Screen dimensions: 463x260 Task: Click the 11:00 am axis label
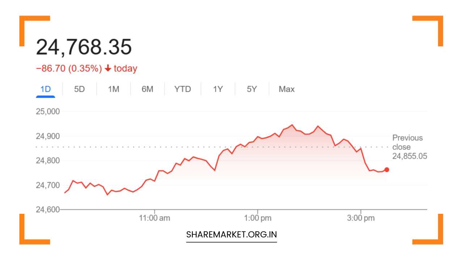[156, 218]
